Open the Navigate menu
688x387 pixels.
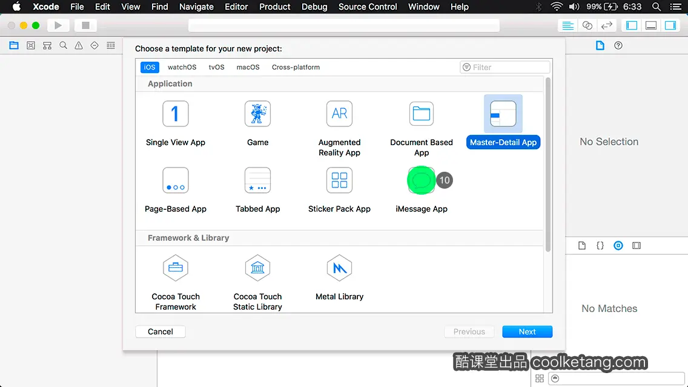tap(196, 7)
